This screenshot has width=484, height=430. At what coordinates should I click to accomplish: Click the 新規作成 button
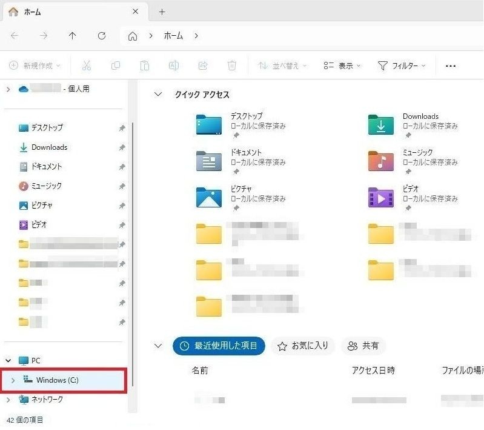(x=35, y=66)
